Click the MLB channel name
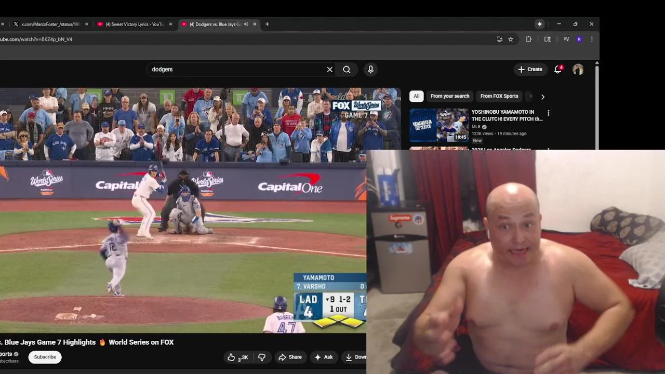The width and height of the screenshot is (665, 374). (x=476, y=127)
